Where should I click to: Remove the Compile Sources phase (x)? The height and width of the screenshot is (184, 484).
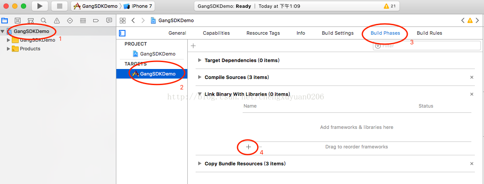point(471,77)
